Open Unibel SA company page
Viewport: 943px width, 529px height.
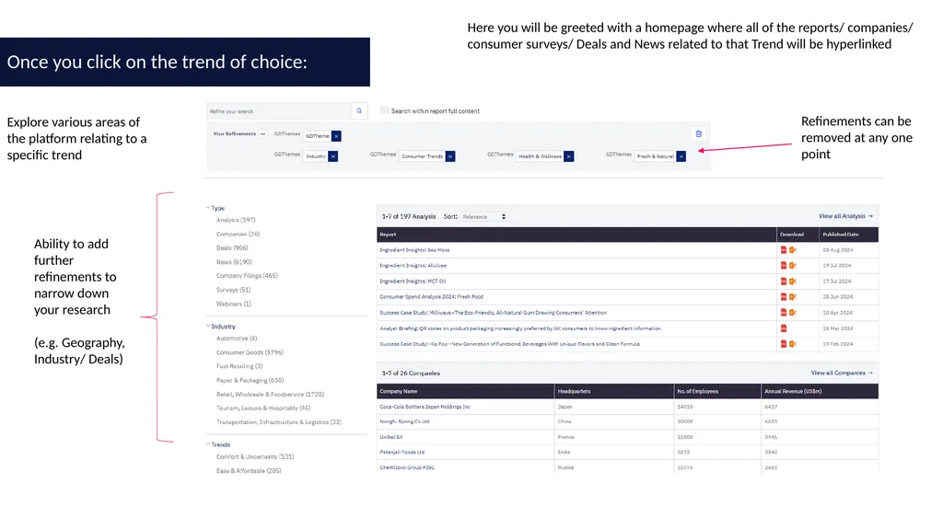click(x=390, y=437)
